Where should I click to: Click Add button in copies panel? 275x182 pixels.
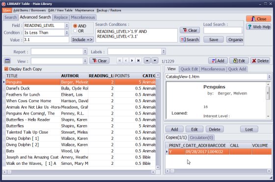pos(174,130)
